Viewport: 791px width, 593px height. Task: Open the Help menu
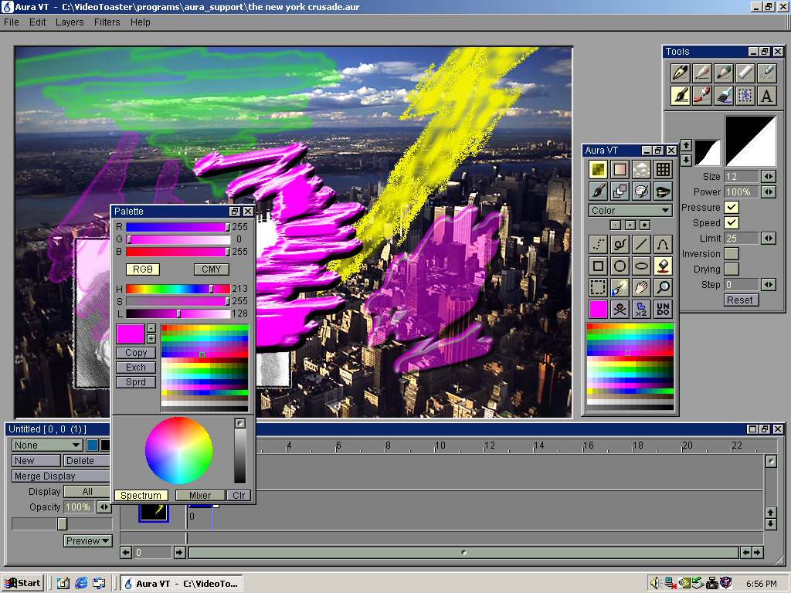click(x=141, y=22)
